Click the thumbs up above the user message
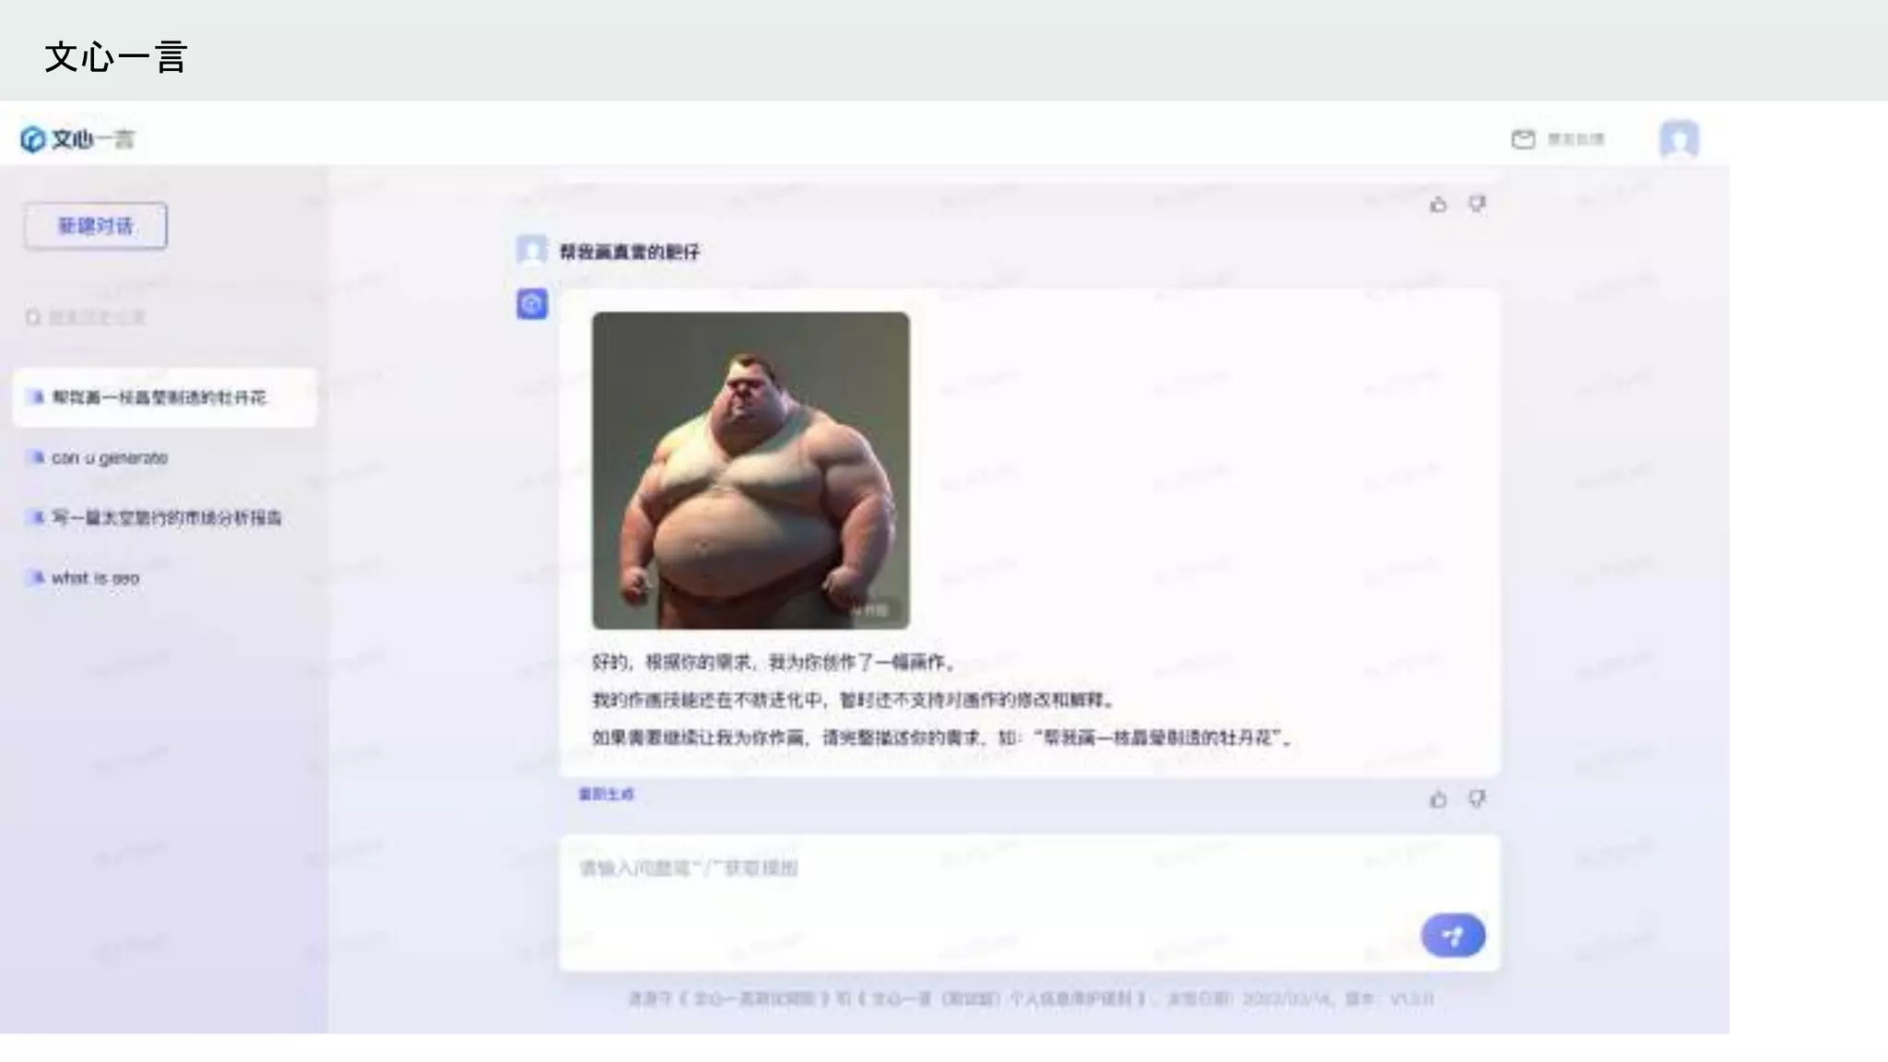This screenshot has height=1062, width=1888. pos(1438,204)
